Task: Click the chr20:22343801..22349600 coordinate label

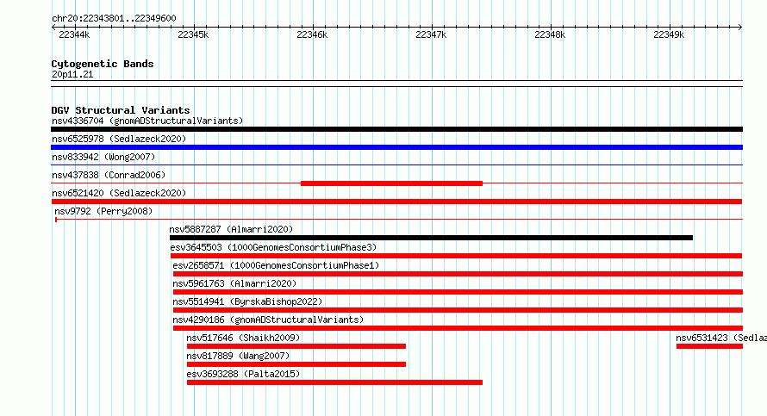Action: point(114,18)
